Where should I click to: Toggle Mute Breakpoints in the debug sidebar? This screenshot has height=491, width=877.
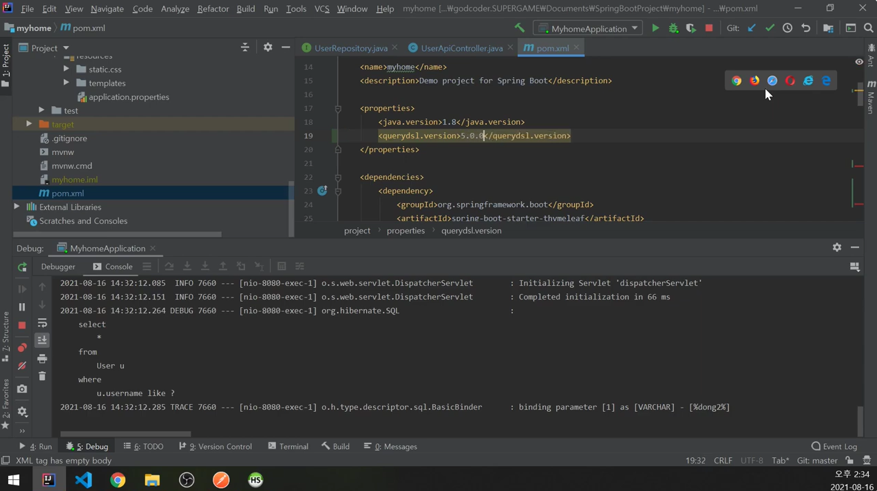tap(22, 366)
